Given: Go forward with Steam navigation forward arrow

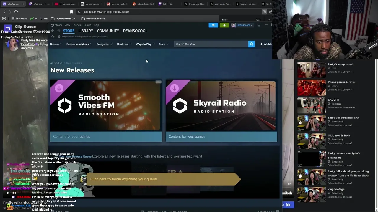Looking at the screenshot, I should [x=59, y=31].
